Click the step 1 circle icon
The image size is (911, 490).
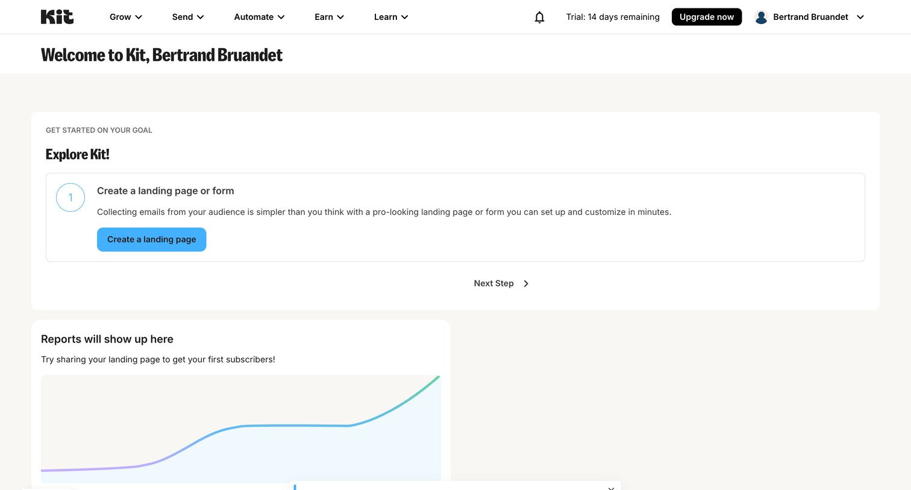coord(70,197)
